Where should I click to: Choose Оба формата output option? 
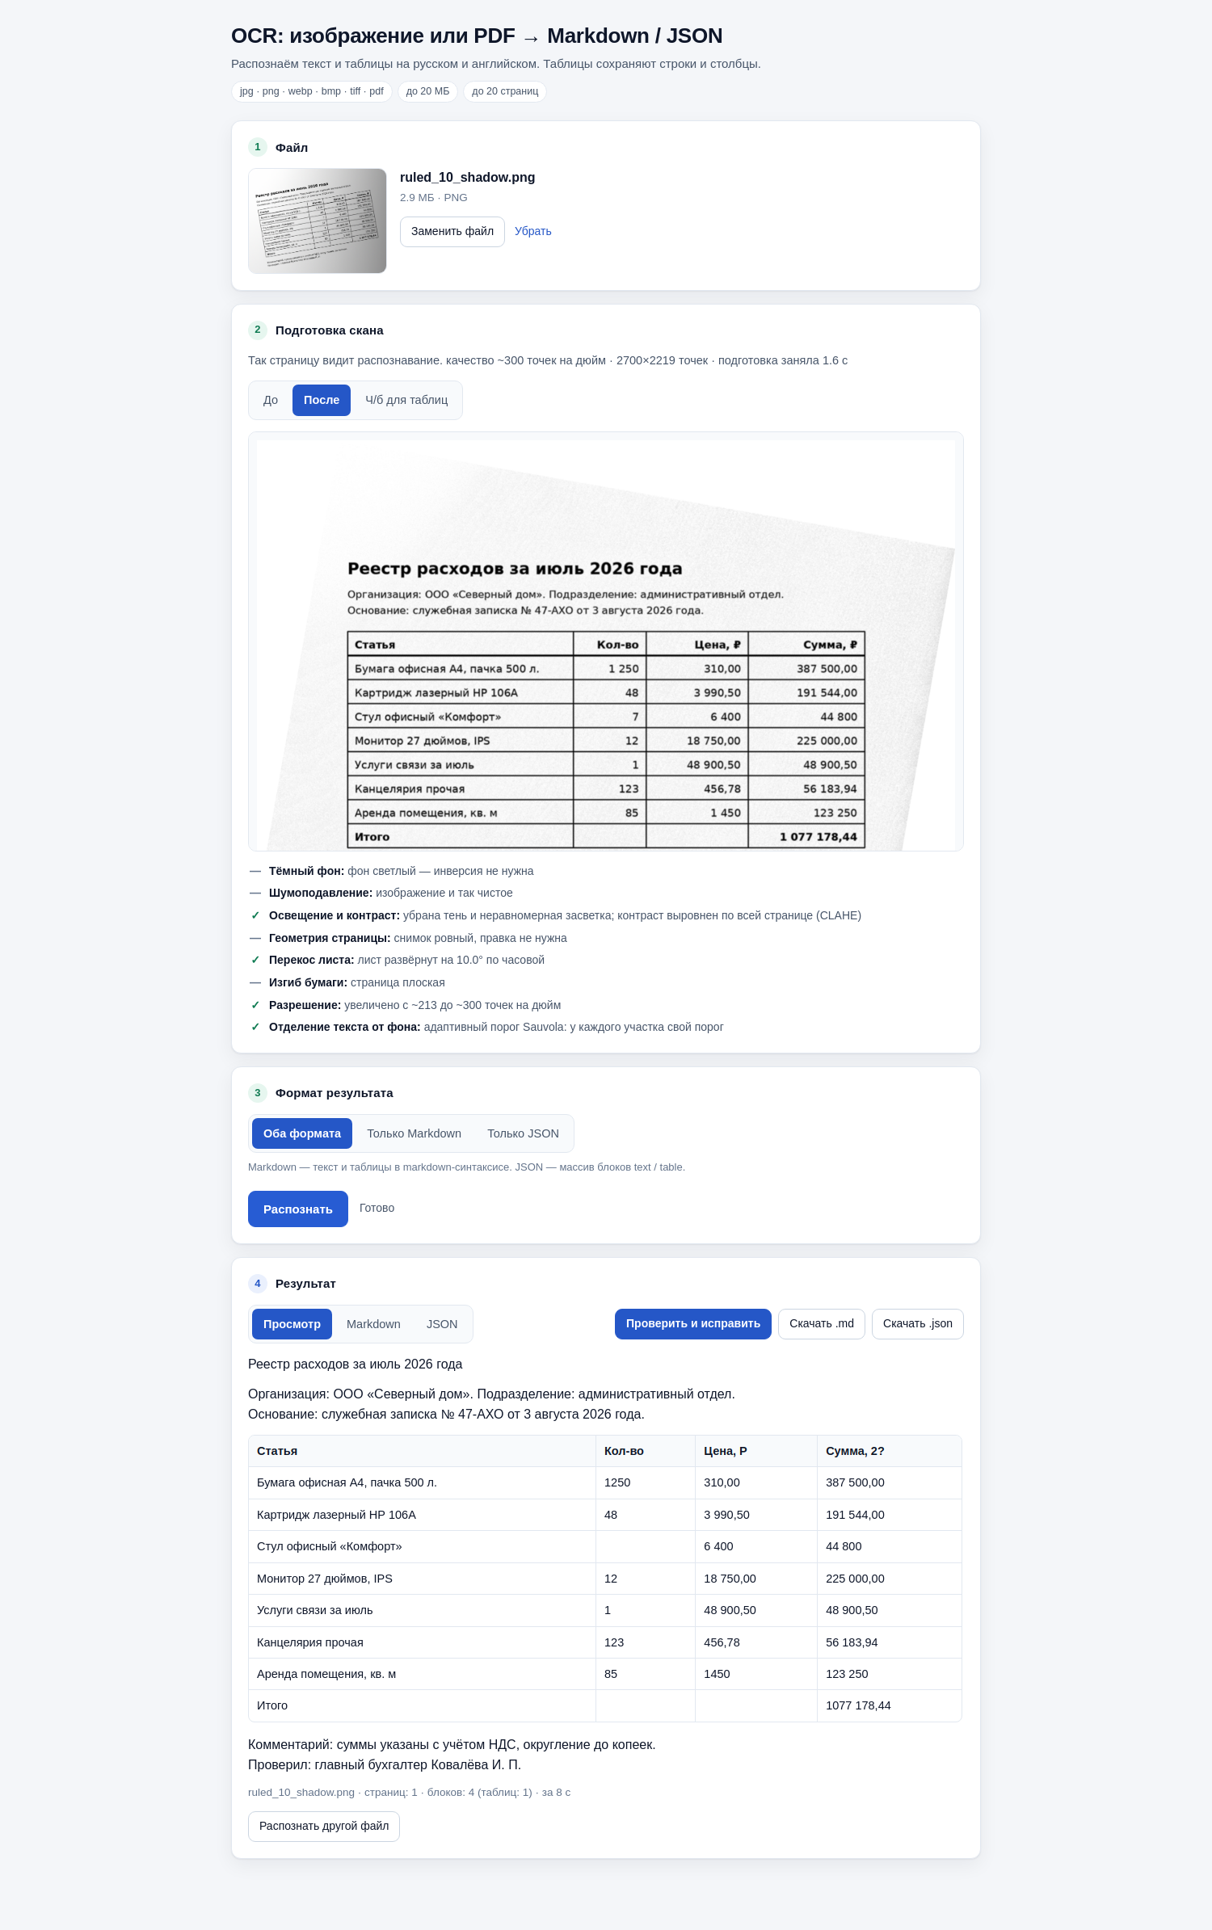[x=302, y=1133]
